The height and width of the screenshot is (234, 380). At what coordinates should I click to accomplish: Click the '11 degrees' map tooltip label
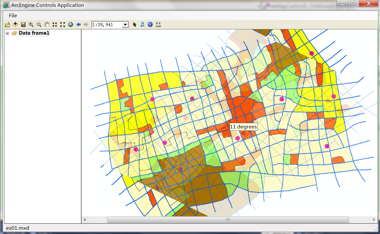pyautogui.click(x=243, y=127)
